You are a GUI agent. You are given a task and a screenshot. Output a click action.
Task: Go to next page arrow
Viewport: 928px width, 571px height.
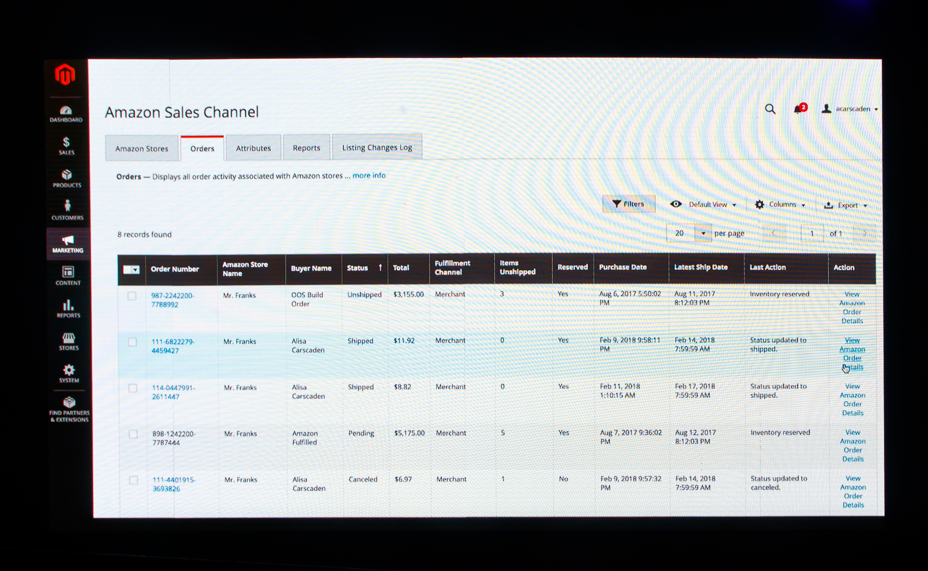(865, 234)
